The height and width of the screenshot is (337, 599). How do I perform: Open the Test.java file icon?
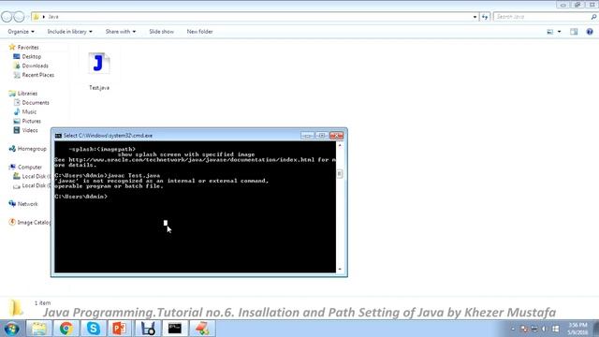[99, 64]
